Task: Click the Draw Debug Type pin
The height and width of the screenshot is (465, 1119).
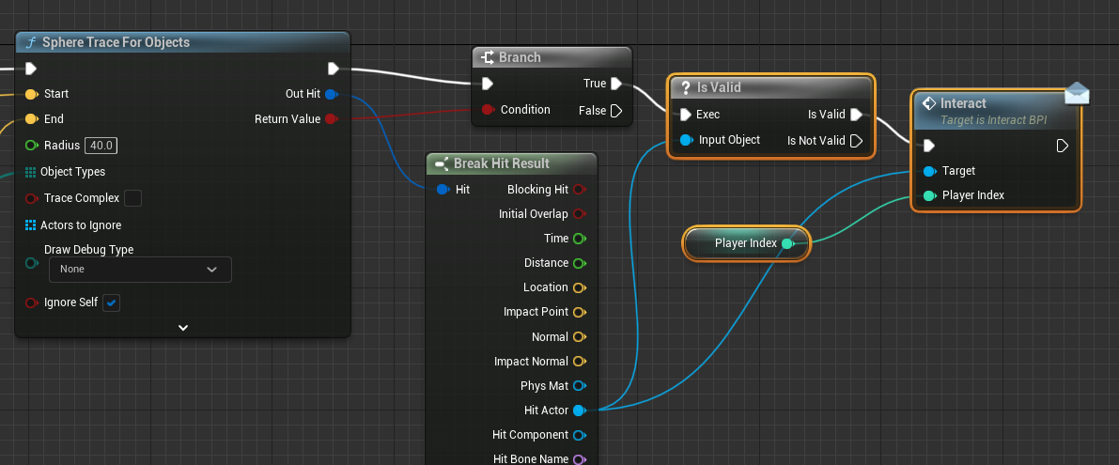Action: pyautogui.click(x=31, y=263)
